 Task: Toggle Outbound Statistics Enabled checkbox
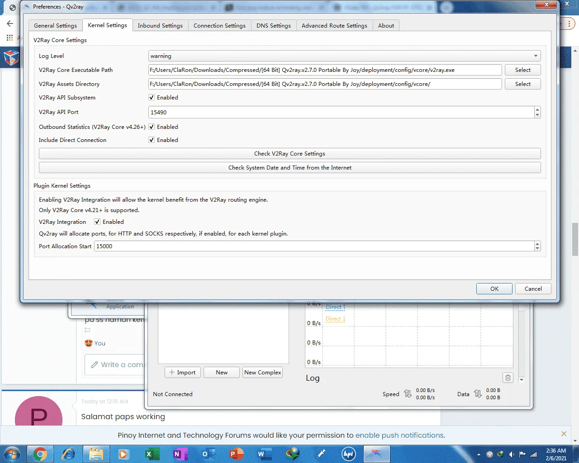(x=152, y=127)
